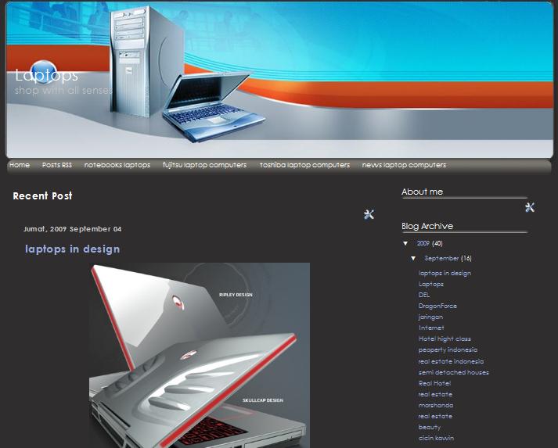Image resolution: width=558 pixels, height=448 pixels.
Task: Open the widget edit wrench under Recent Post
Action: (369, 214)
